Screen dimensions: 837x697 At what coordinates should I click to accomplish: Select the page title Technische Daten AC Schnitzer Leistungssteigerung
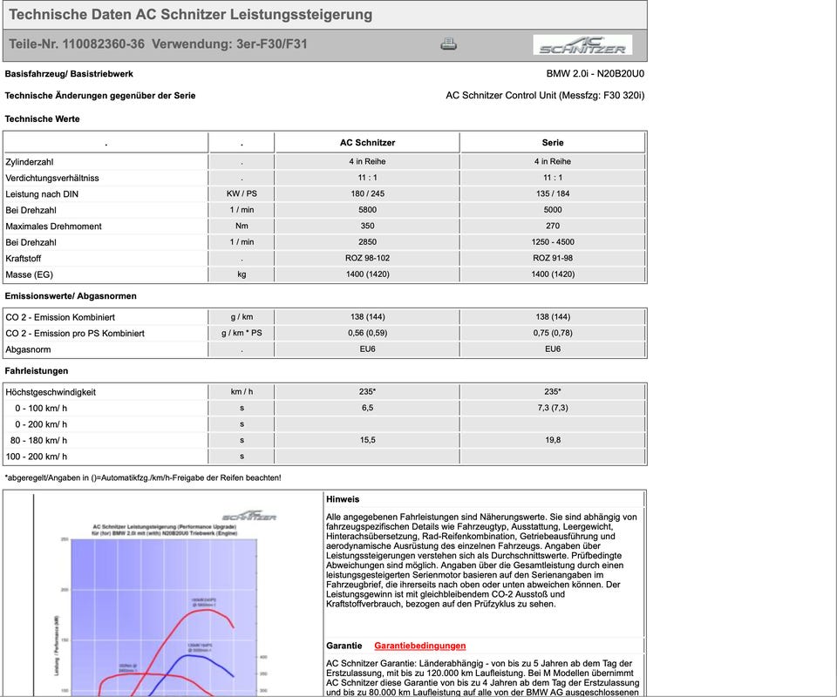click(x=191, y=15)
